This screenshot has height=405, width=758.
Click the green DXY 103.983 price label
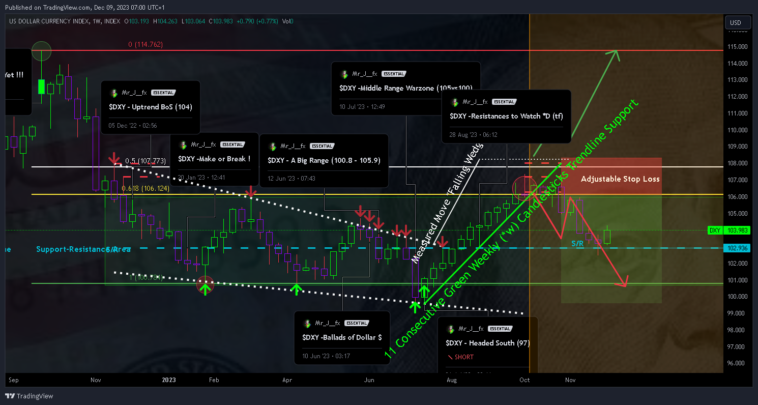[x=728, y=230]
